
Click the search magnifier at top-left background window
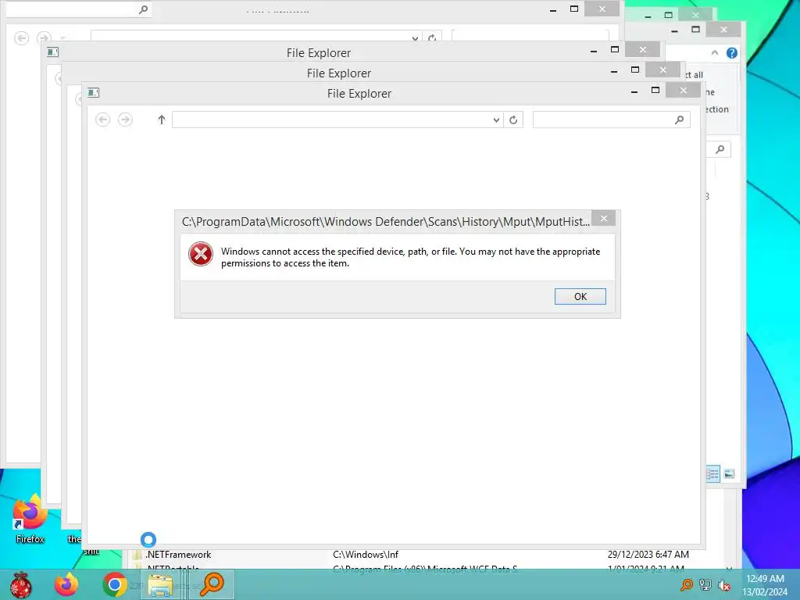144,9
